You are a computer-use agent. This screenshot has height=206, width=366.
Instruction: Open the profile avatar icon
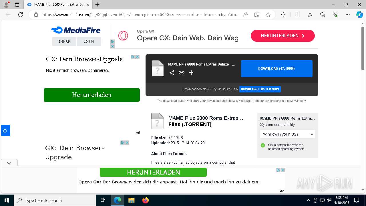[6, 5]
